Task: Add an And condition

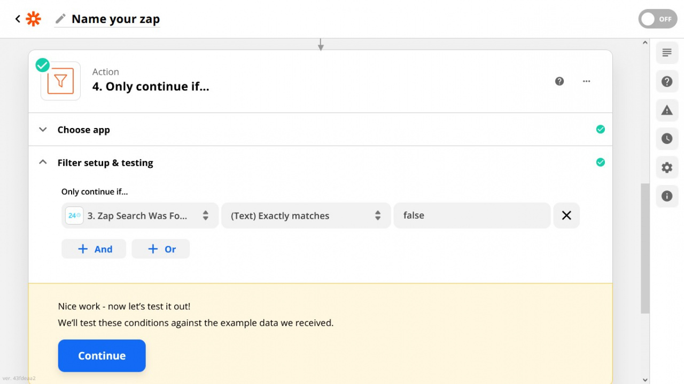Action: [x=94, y=249]
